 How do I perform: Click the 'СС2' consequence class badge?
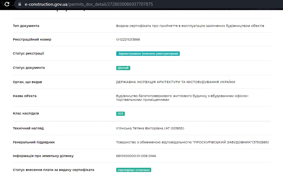[x=120, y=114]
